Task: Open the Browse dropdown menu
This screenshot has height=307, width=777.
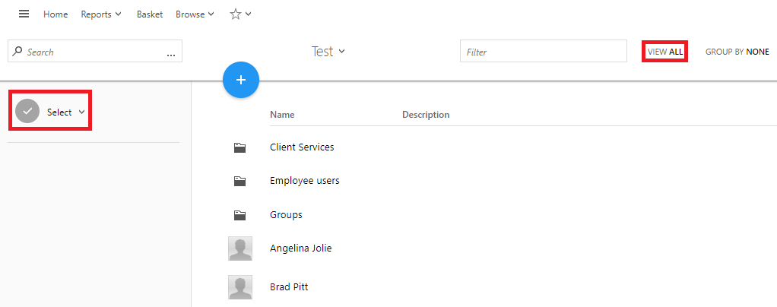Action: [195, 14]
